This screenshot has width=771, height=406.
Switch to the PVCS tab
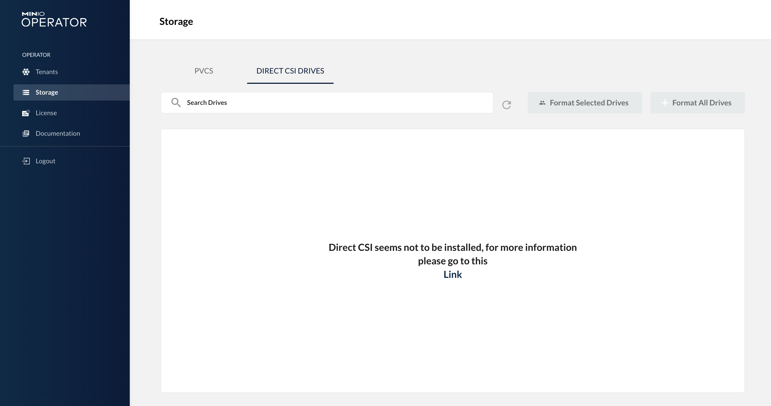[204, 71]
